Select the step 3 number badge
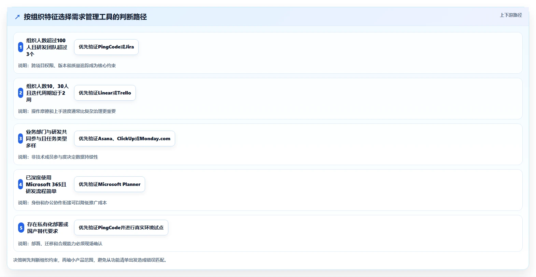This screenshot has width=536, height=277. pos(20,138)
